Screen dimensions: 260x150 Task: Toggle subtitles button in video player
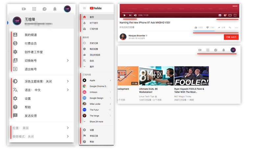tap(220, 15)
